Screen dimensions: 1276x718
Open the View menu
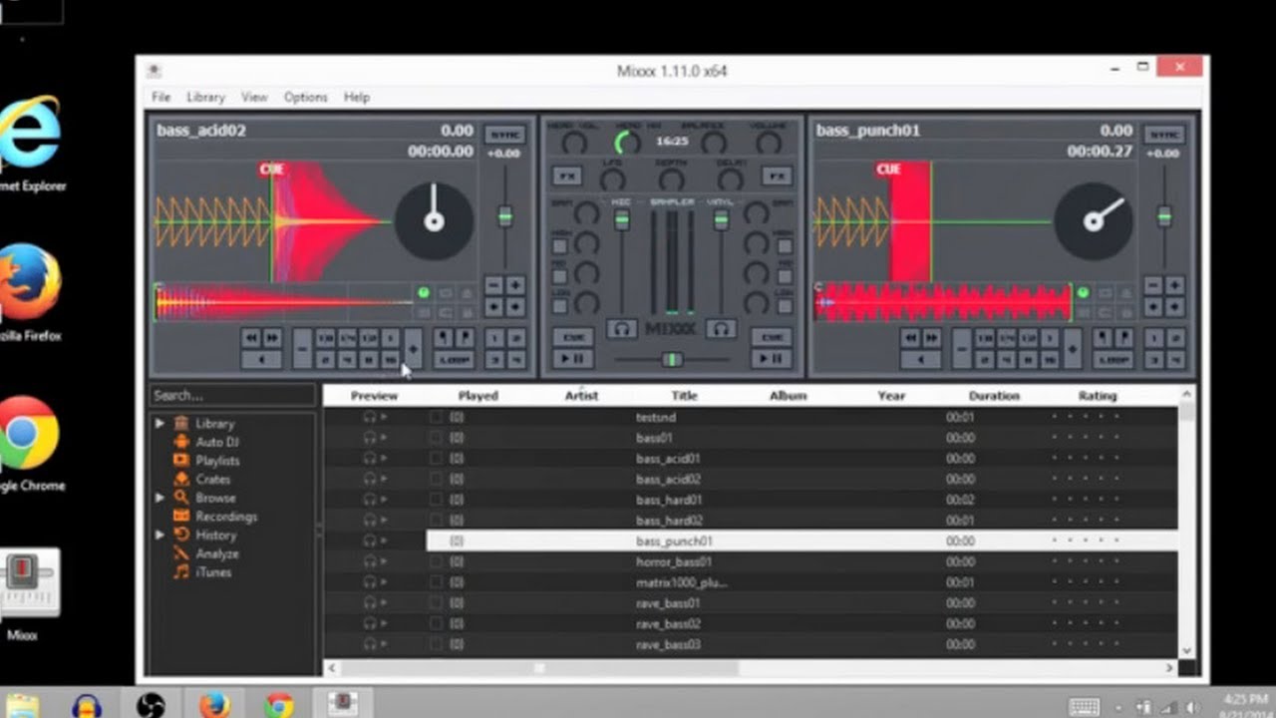coord(254,97)
